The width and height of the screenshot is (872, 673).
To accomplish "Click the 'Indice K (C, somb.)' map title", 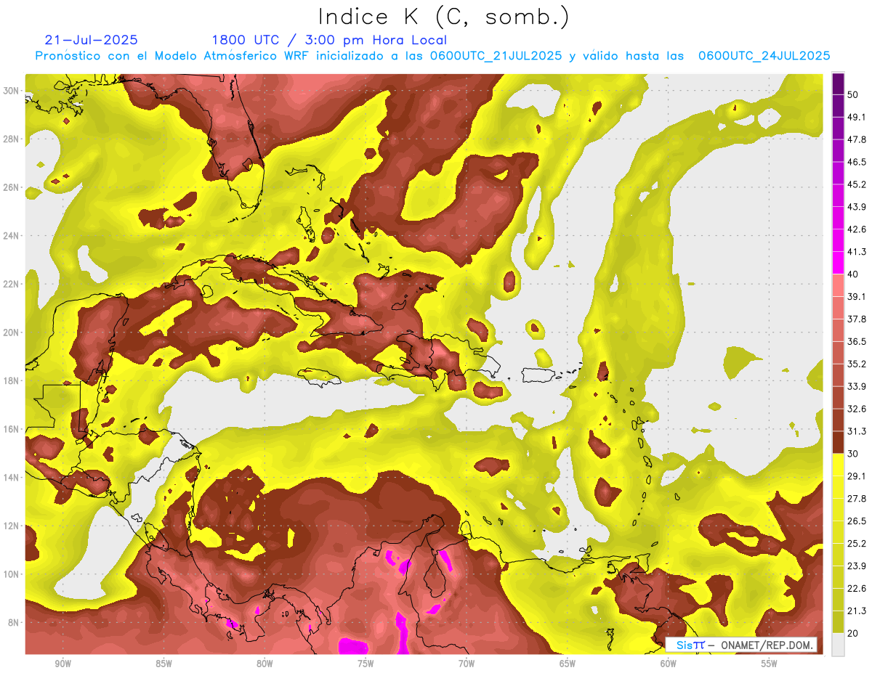I will tap(443, 17).
